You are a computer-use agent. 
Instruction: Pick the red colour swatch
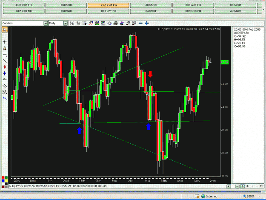tap(3, 177)
